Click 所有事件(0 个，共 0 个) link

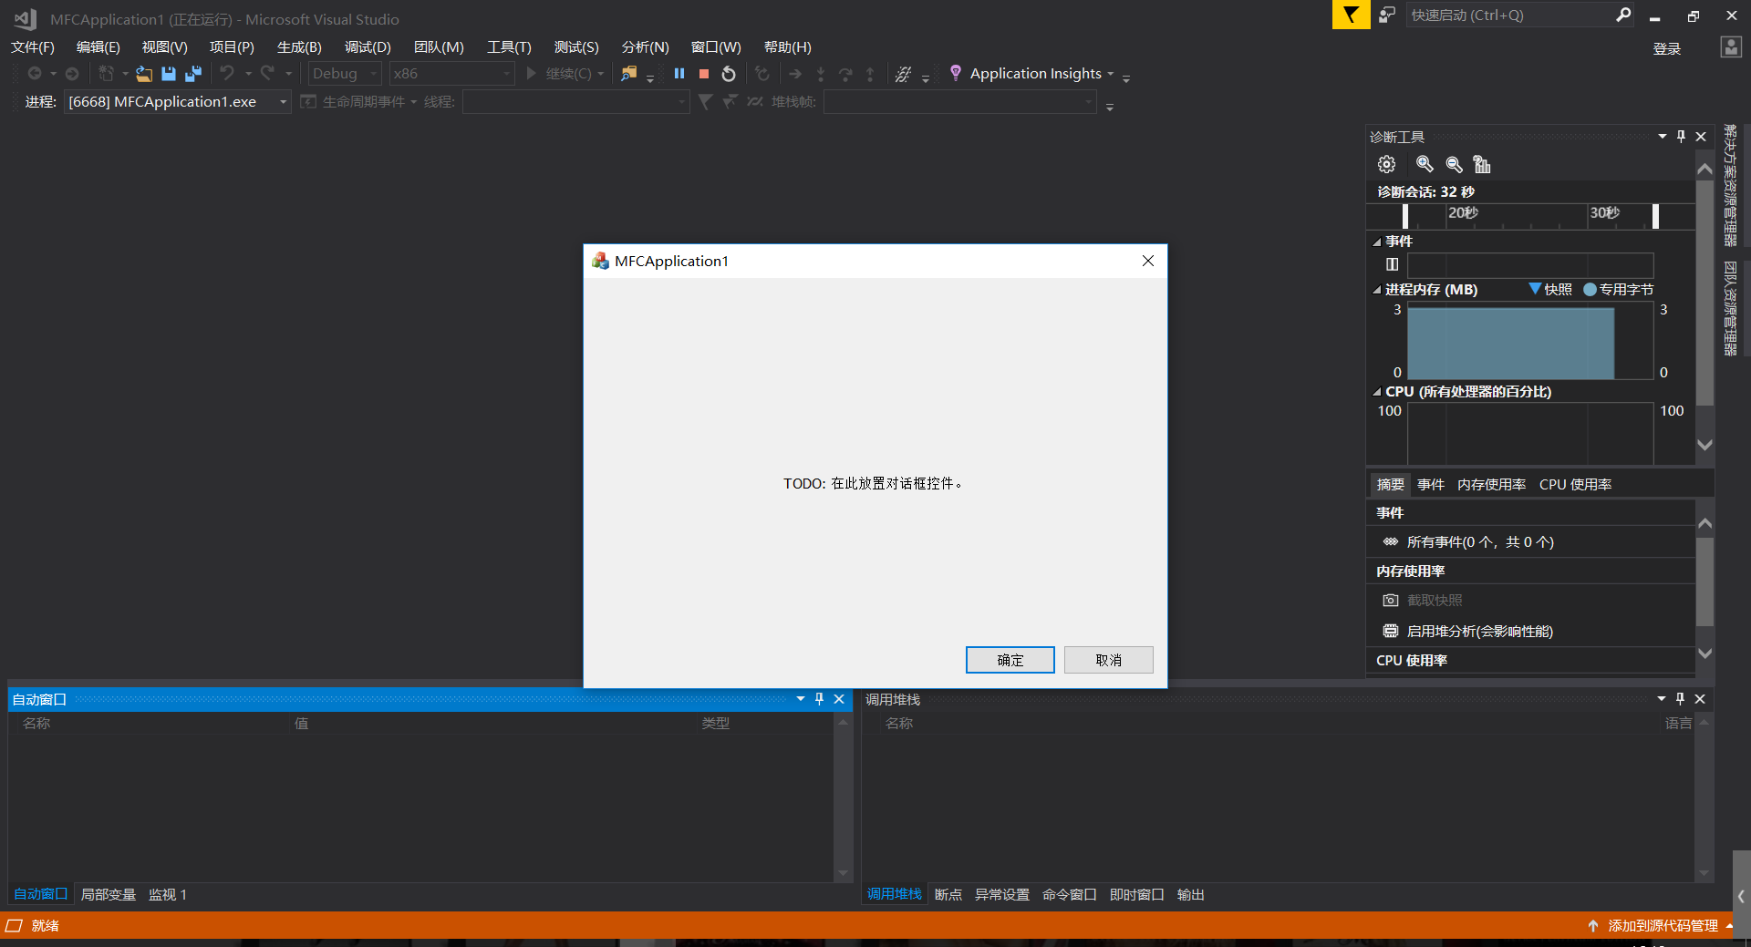click(x=1480, y=541)
